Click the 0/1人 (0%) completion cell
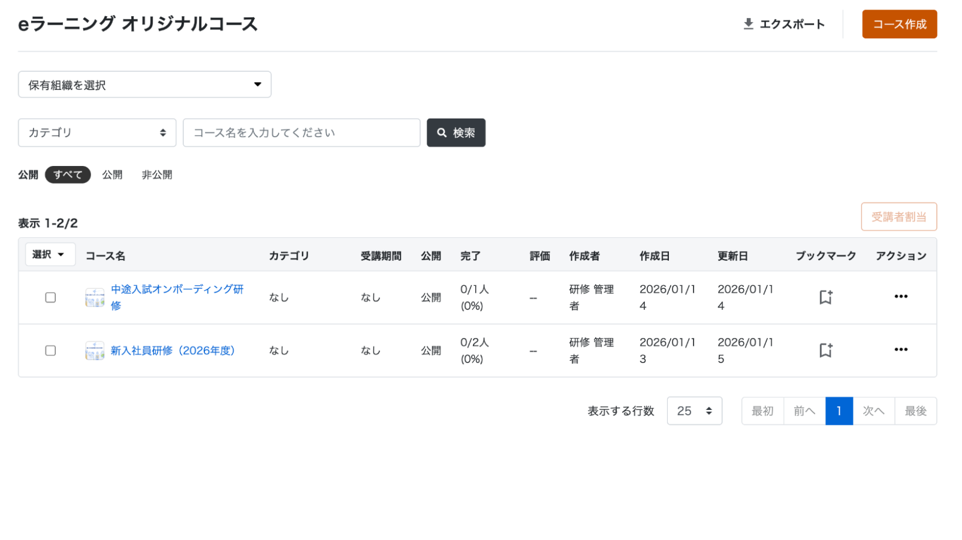The image size is (962, 540). (x=475, y=297)
